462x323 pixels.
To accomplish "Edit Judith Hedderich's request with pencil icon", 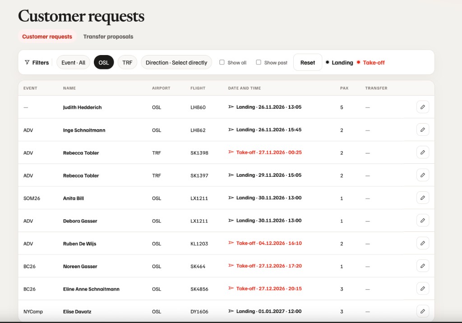I will point(422,107).
